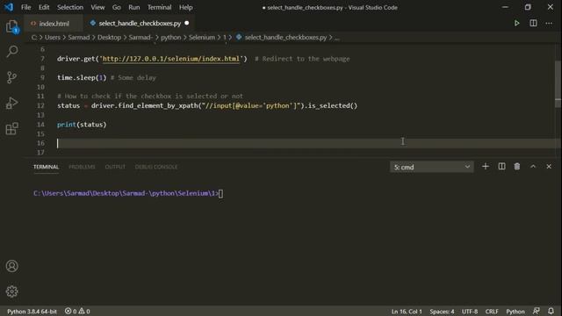Screen dimensions: 562x316
Task: Close the terminal panel
Action: coord(549,167)
